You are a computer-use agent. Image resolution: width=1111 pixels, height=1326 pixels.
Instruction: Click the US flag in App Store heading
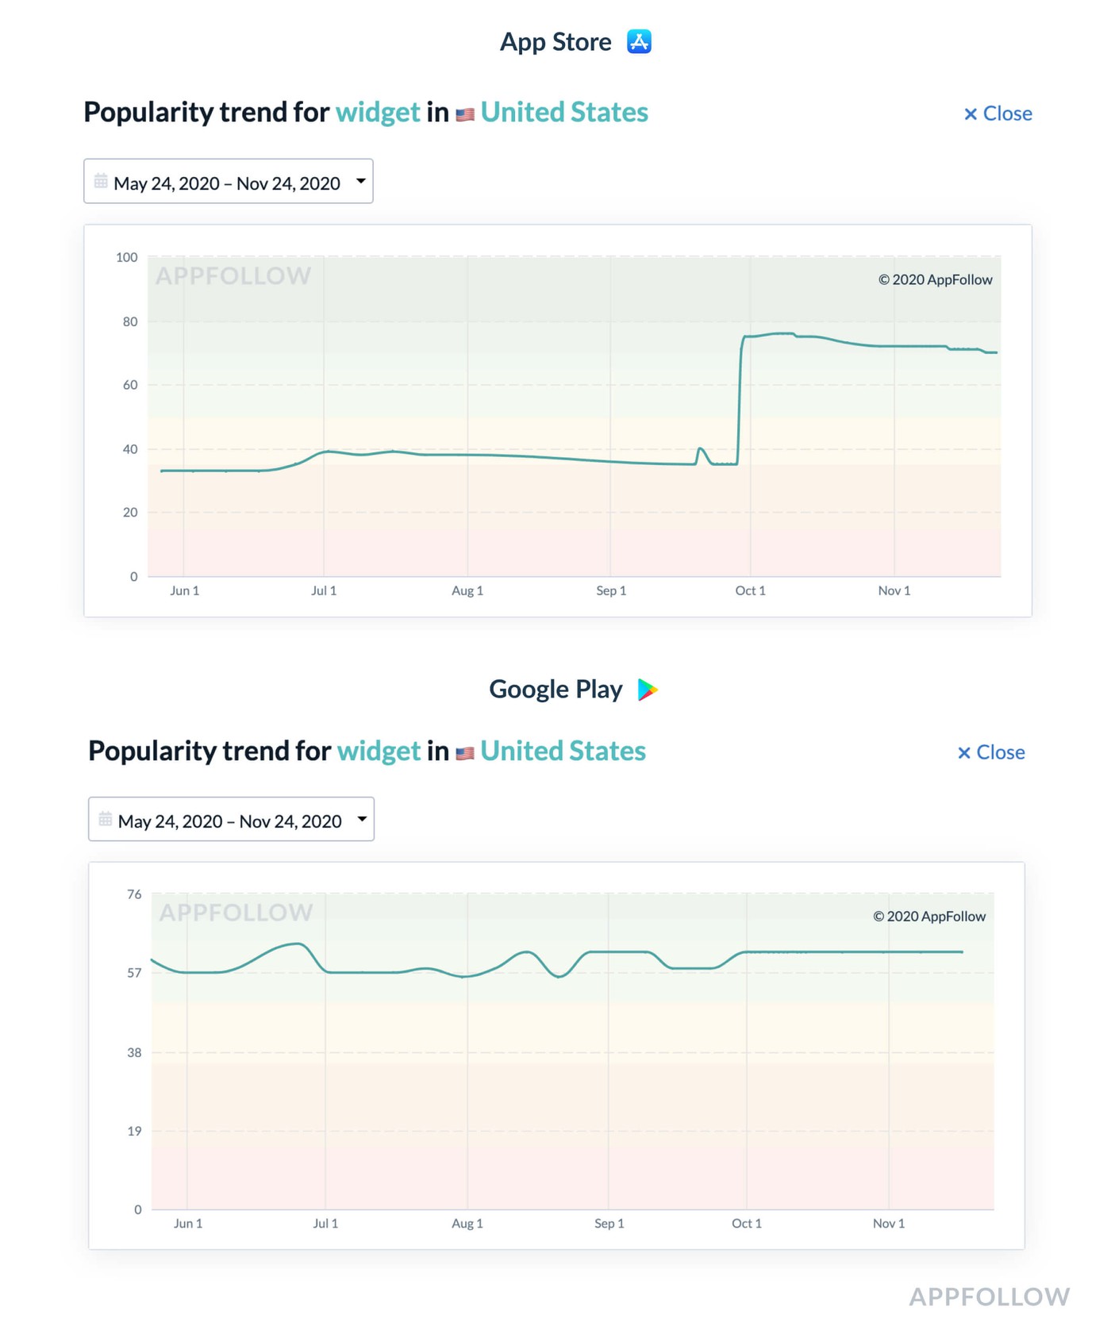pyautogui.click(x=465, y=114)
